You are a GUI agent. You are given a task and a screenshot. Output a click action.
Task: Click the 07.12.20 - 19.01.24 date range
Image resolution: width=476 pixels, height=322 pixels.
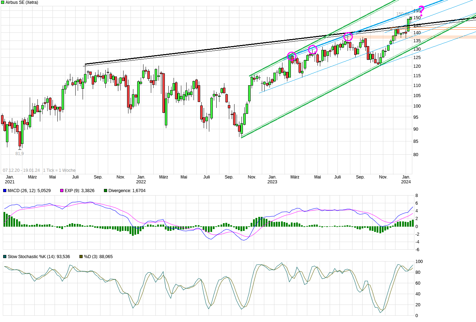[x=21, y=170]
